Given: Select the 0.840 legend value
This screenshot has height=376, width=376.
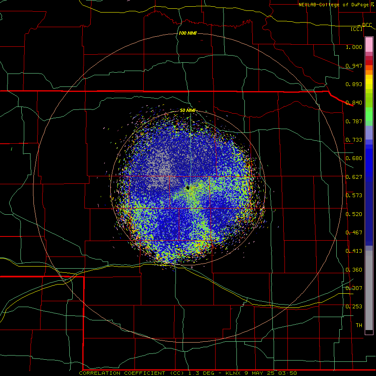Looking at the screenshot, I should (x=354, y=103).
